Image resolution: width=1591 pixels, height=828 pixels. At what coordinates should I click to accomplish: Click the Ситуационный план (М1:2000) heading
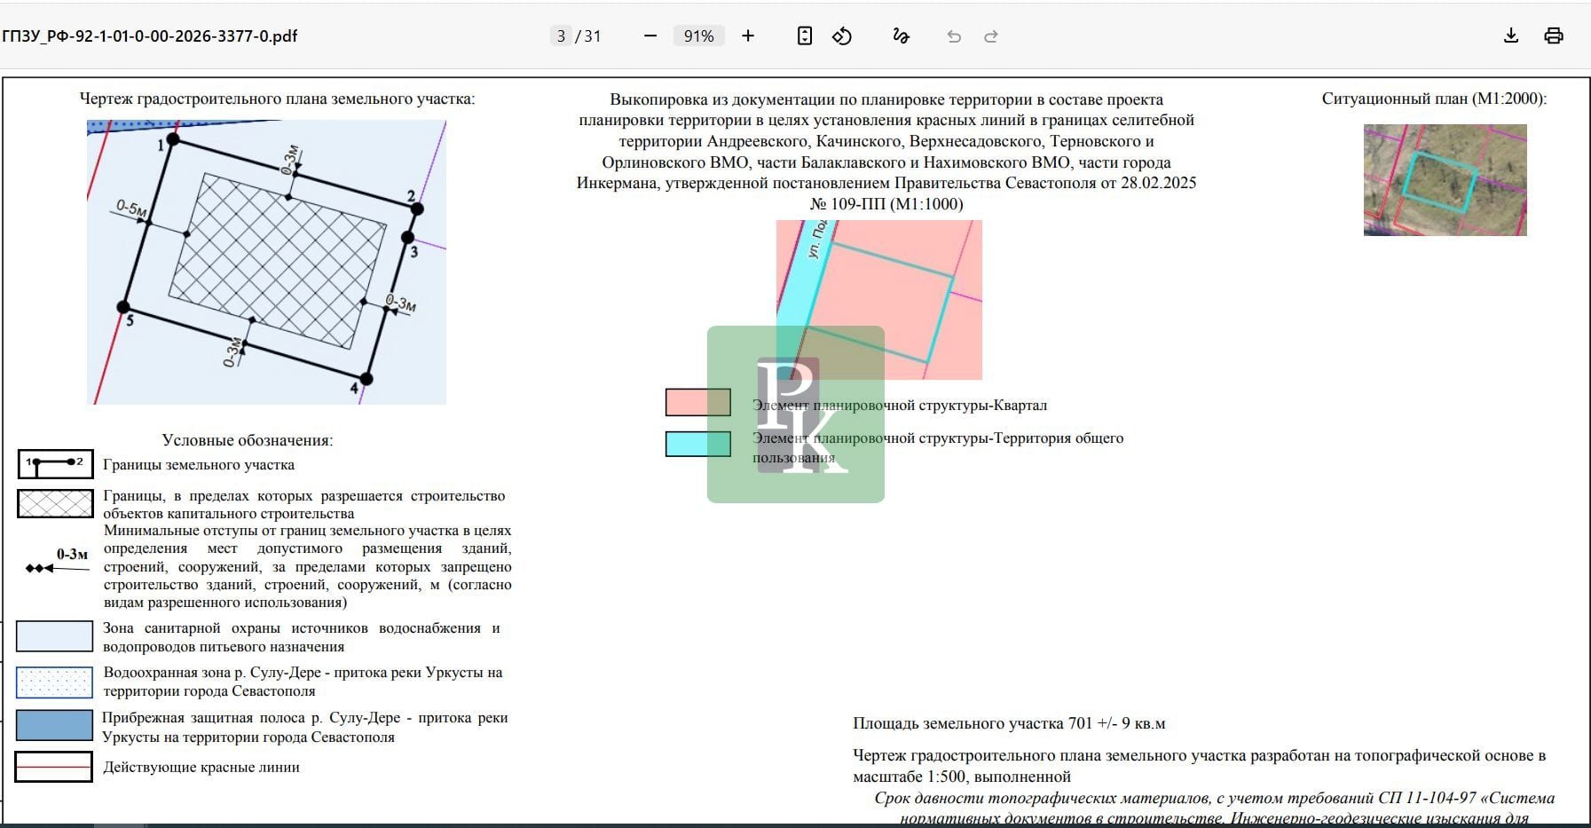1434,99
